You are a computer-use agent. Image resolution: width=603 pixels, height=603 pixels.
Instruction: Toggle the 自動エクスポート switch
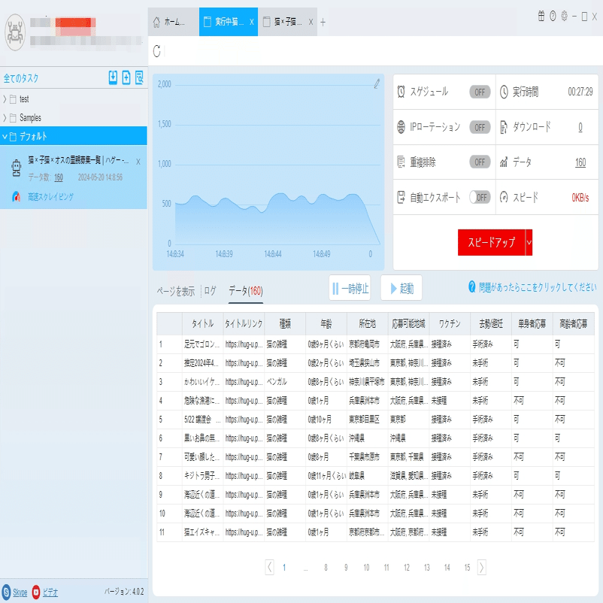click(x=480, y=197)
